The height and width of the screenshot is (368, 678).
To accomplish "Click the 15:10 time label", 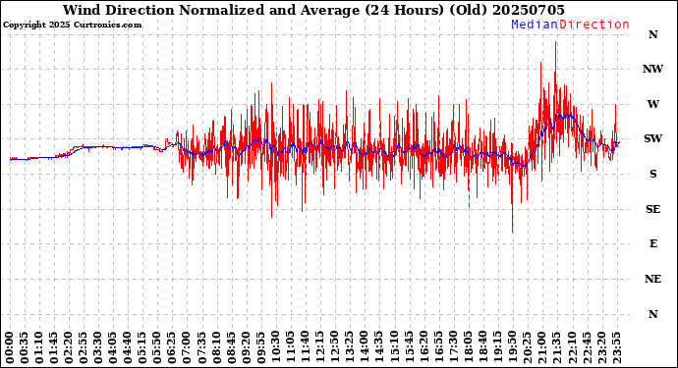I will [394, 347].
